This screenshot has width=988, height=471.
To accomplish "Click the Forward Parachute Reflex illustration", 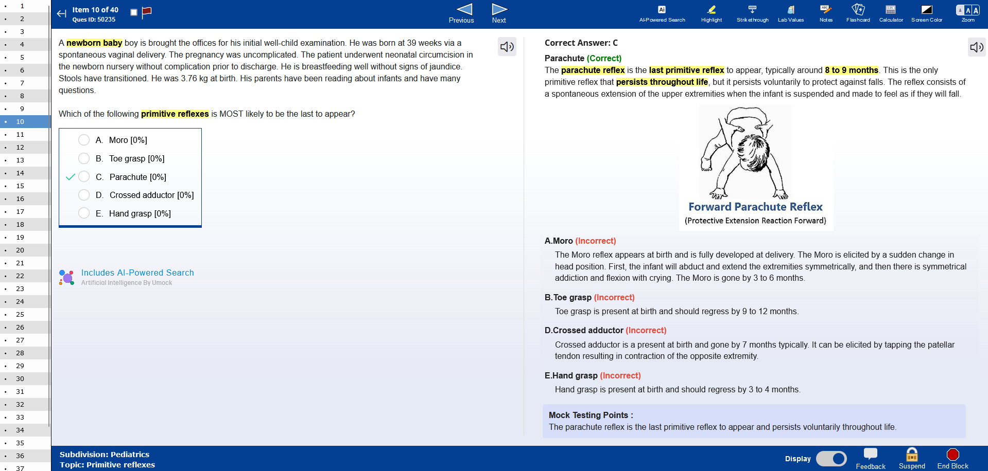I will 756,168.
